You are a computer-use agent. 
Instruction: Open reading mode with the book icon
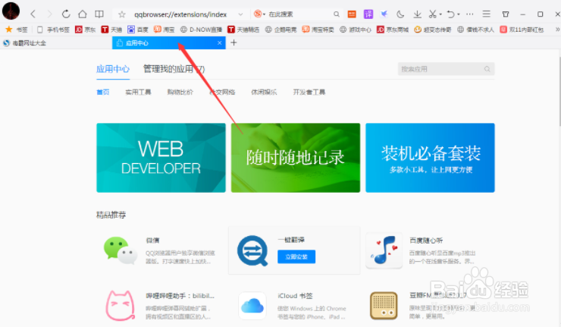99,14
